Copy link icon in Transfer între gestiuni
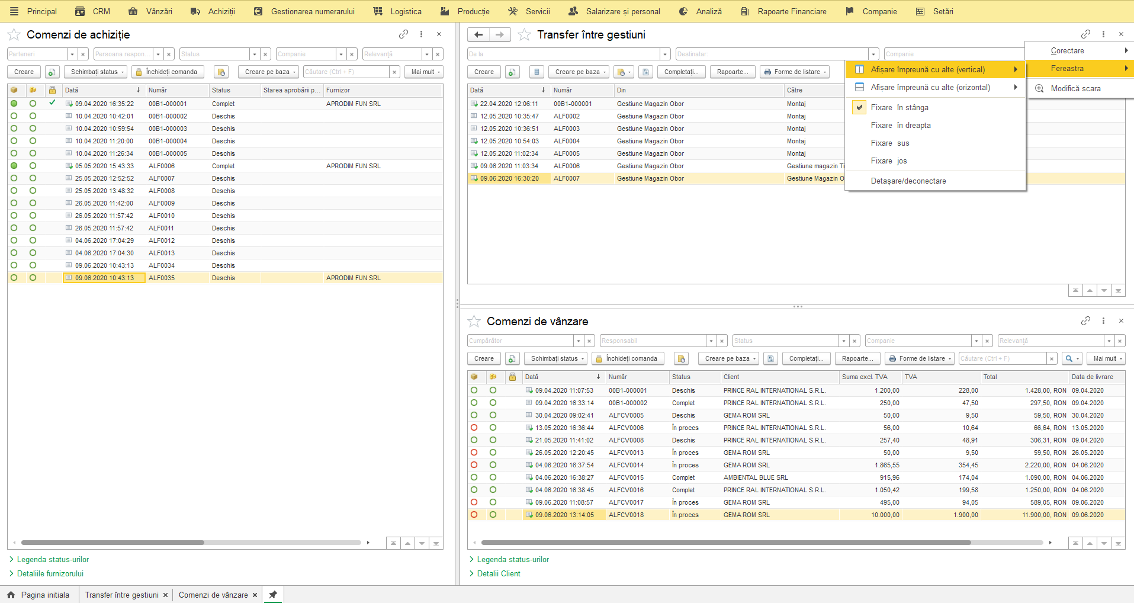This screenshot has height=603, width=1134. tap(1085, 34)
